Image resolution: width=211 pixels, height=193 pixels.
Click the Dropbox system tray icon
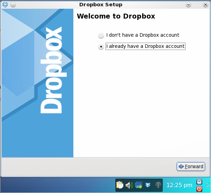pos(148,185)
